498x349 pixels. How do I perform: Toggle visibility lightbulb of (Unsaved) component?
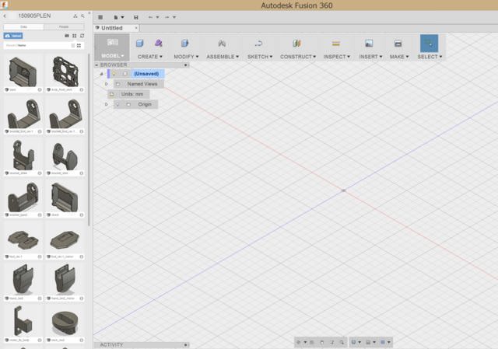tap(114, 74)
